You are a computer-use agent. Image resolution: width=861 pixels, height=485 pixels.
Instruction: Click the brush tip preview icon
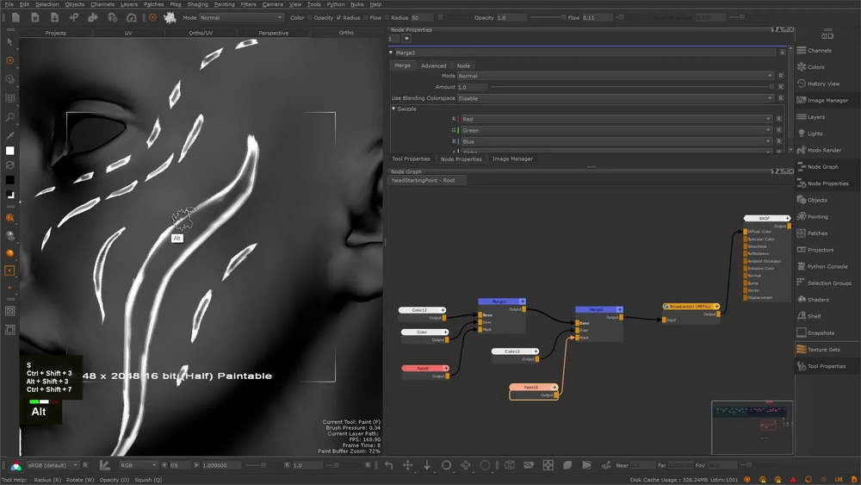point(170,17)
